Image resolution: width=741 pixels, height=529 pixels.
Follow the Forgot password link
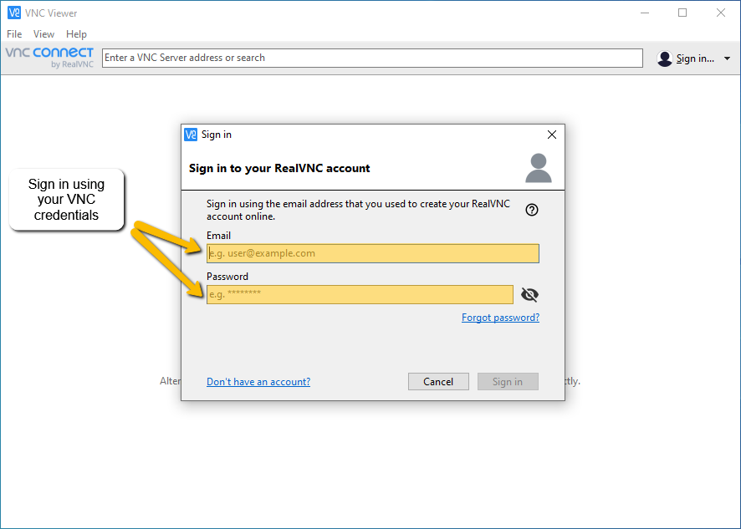[x=500, y=318]
